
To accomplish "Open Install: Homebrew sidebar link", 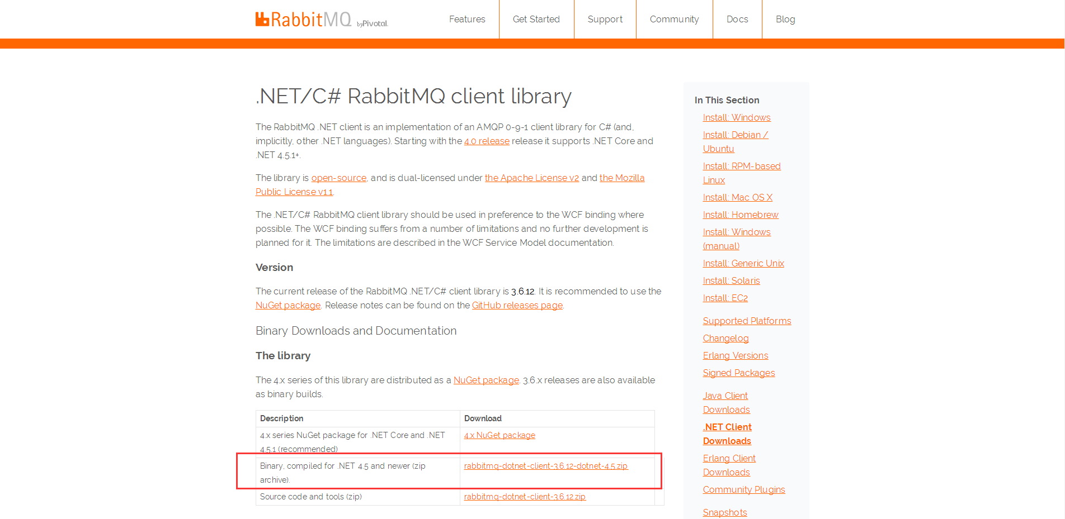I will [741, 215].
